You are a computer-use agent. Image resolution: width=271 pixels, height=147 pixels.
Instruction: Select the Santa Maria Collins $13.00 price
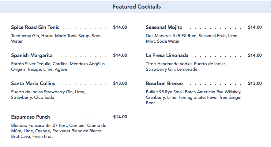point(120,84)
